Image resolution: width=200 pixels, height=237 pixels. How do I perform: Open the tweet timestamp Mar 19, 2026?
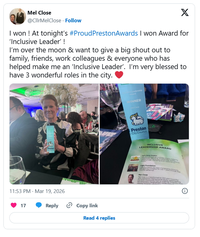click(37, 191)
